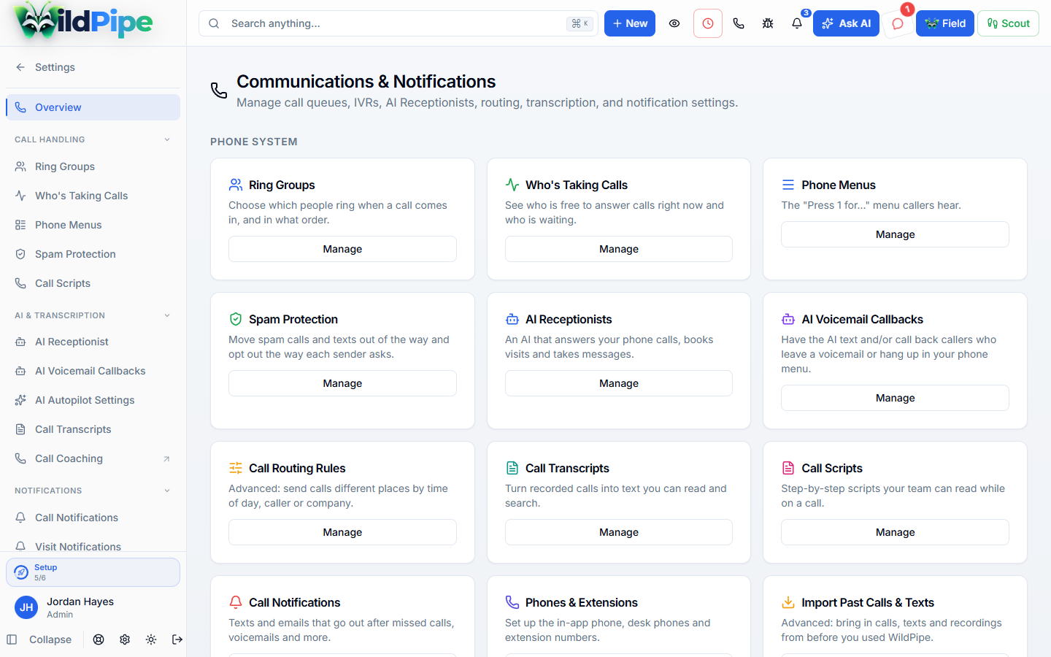
Task: Open notifications bell with 3 badge
Action: coord(797,23)
